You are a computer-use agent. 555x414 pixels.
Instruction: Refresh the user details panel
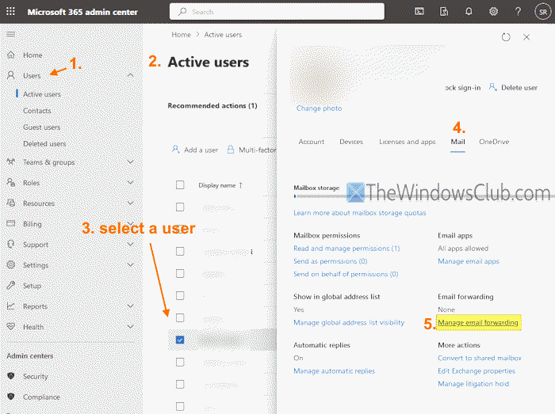pos(506,36)
